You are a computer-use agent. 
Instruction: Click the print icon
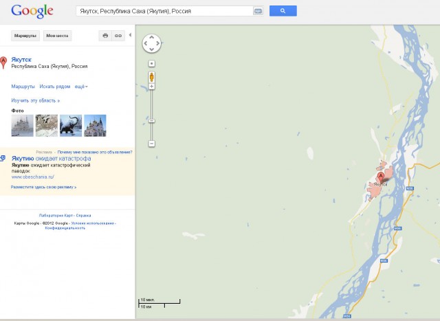[105, 36]
